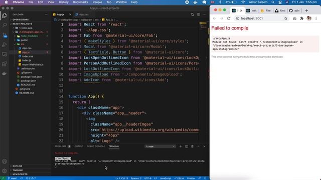The width and height of the screenshot is (321, 180).
Task: Click ESLint status bar item
Action: pyautogui.click(x=180, y=178)
